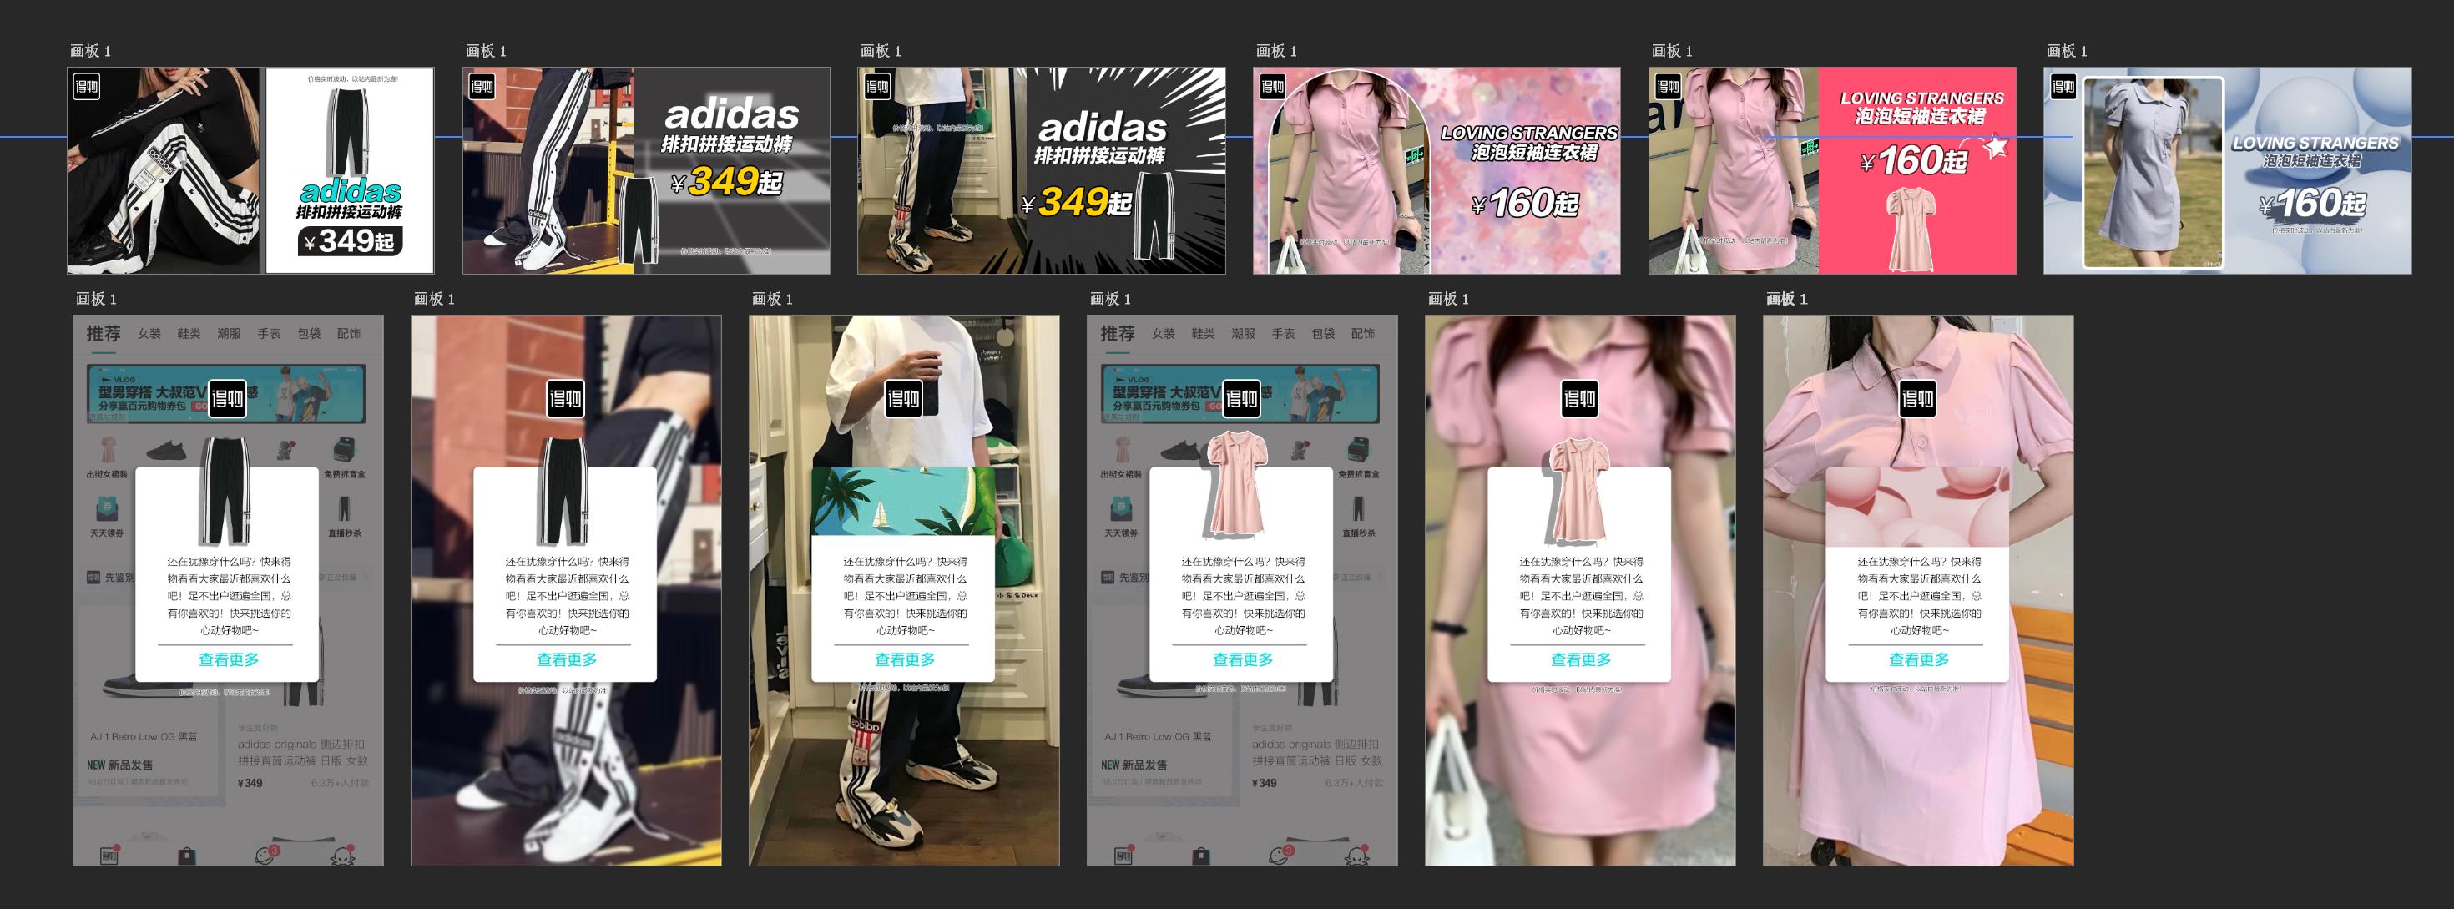
Task: Click 得物 logo on pink-balloon popup dress mockup
Action: click(x=1917, y=398)
